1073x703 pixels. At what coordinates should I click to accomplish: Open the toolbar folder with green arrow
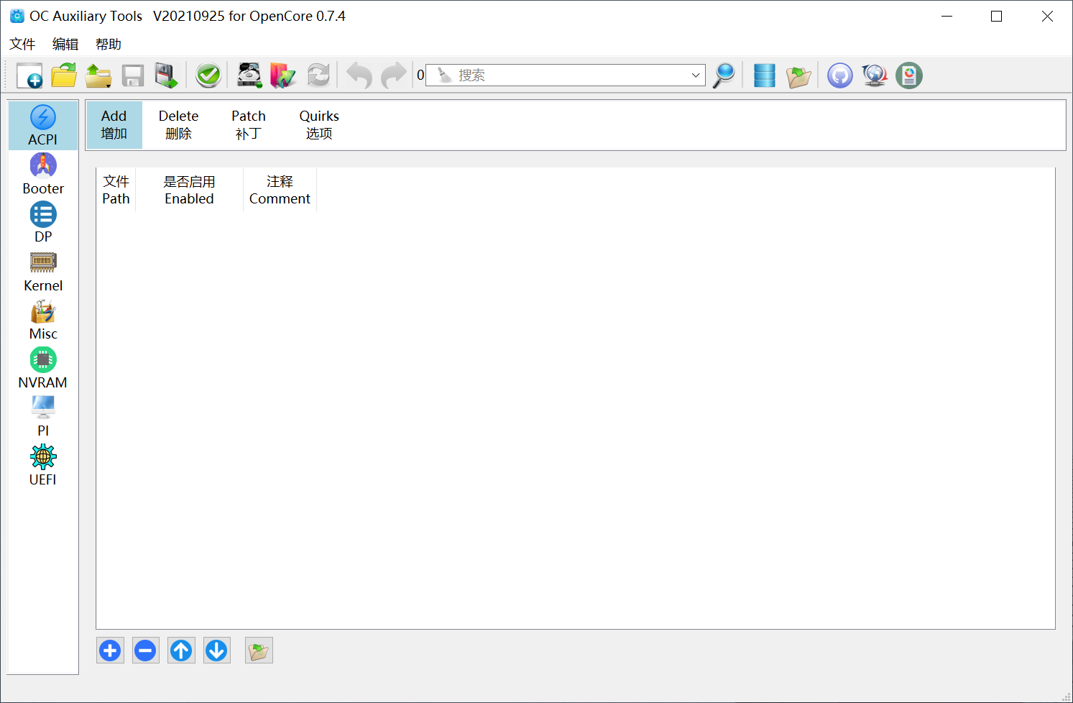(x=798, y=75)
